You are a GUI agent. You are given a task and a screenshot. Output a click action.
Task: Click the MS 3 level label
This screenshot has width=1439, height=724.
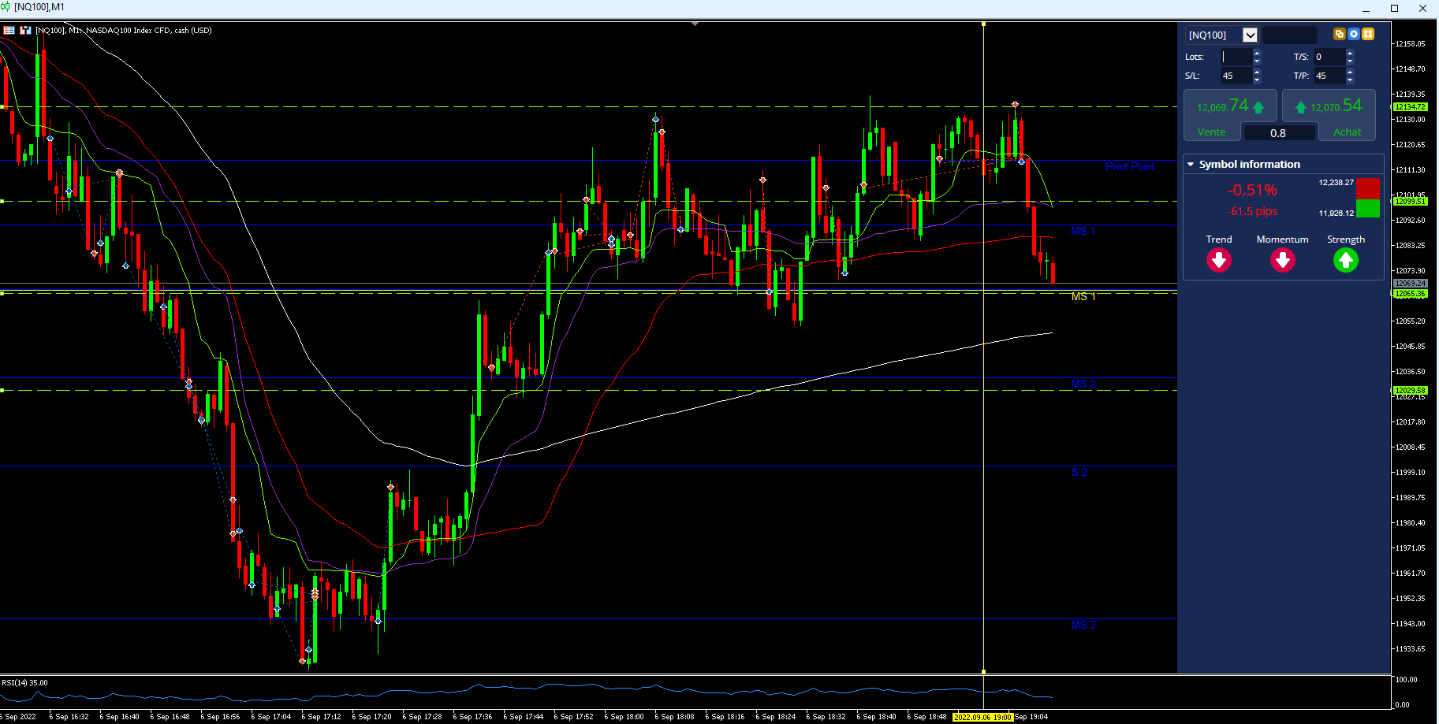point(1083,625)
